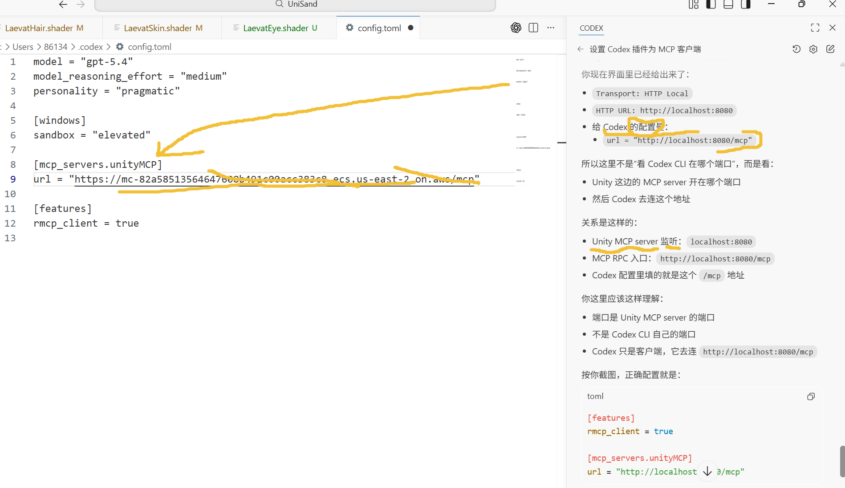The width and height of the screenshot is (845, 488).
Task: Open the UniSand command search box
Action: coord(295,4)
